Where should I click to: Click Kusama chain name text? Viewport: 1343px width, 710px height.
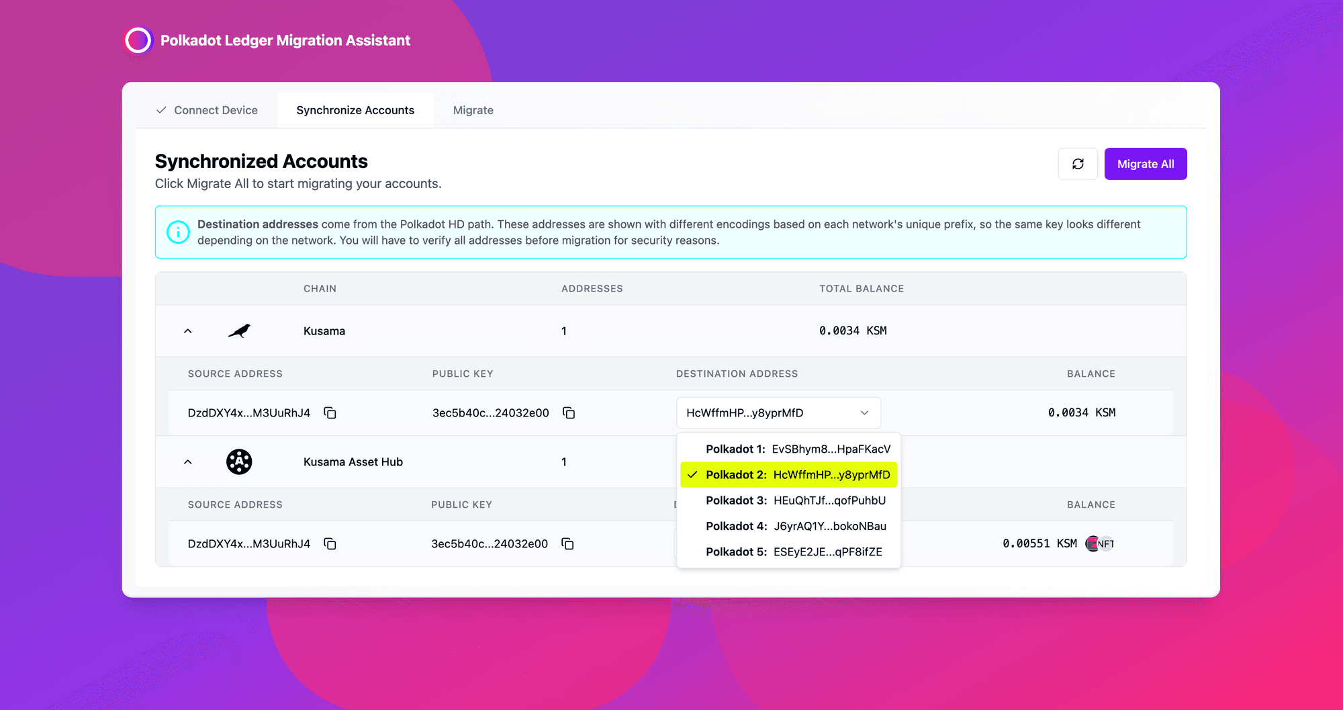[x=324, y=330]
